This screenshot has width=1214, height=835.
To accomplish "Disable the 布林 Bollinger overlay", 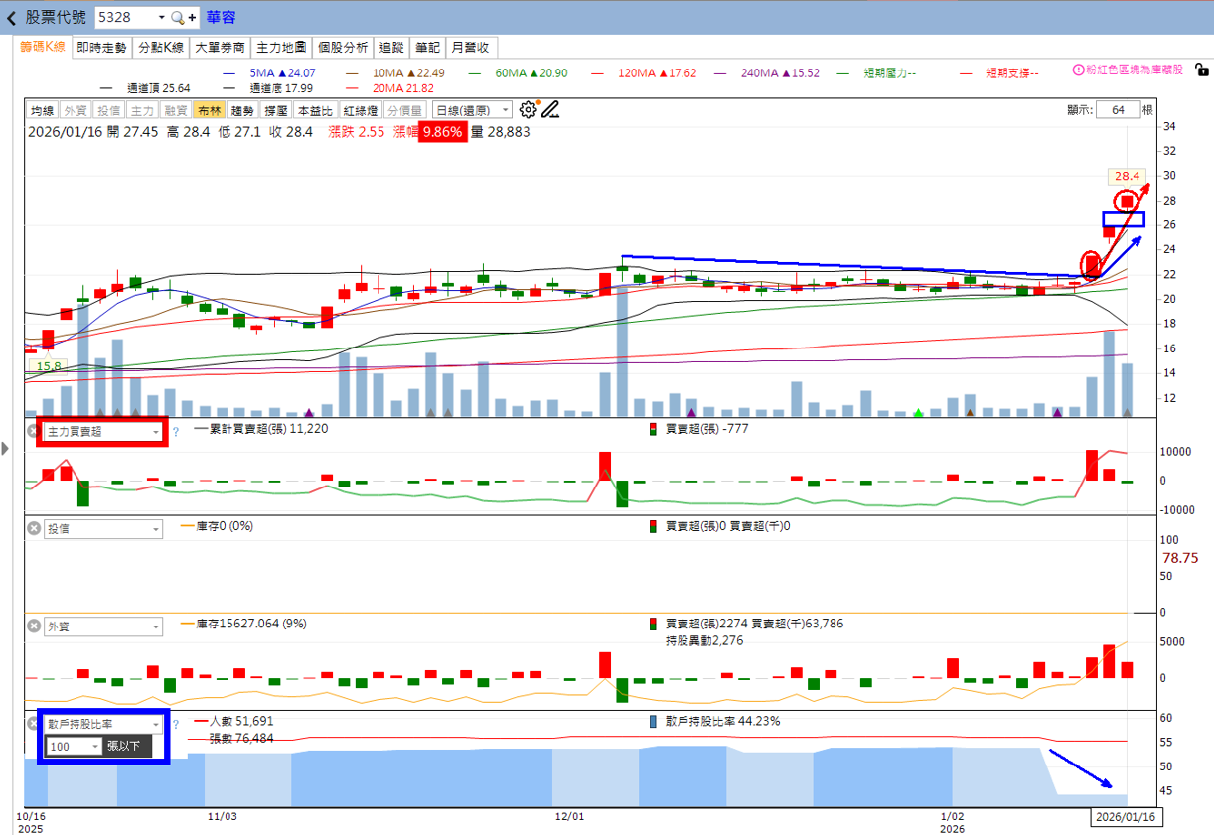I will pos(209,110).
